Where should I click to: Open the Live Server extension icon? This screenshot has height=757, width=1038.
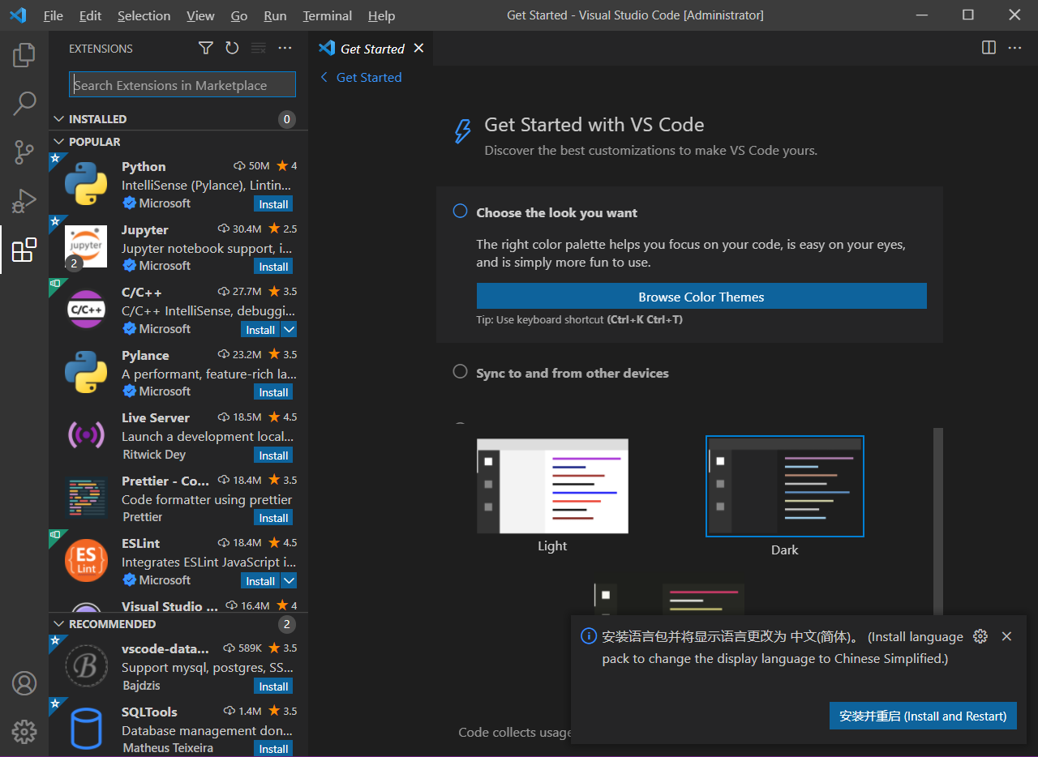tap(86, 435)
